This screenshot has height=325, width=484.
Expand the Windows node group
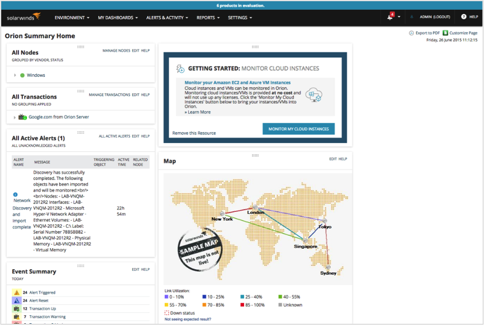coord(15,76)
